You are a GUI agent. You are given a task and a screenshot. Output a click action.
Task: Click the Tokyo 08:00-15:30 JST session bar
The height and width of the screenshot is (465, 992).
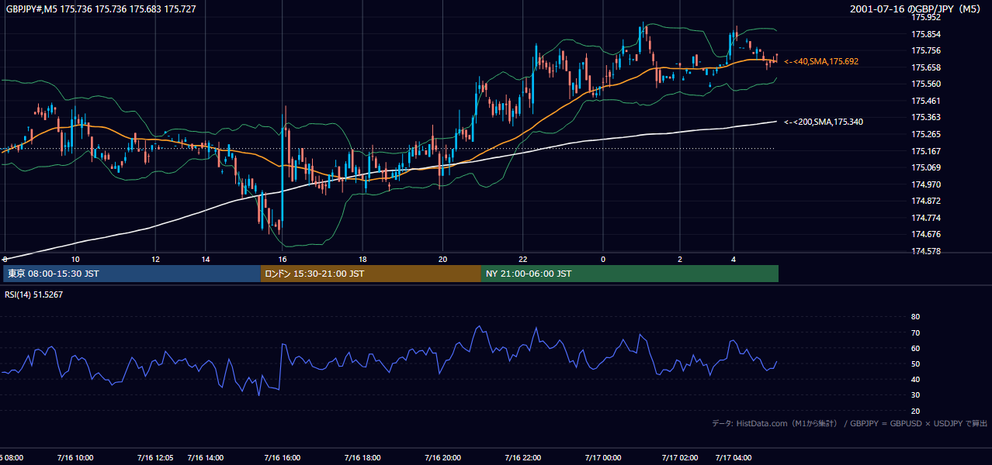tap(131, 274)
